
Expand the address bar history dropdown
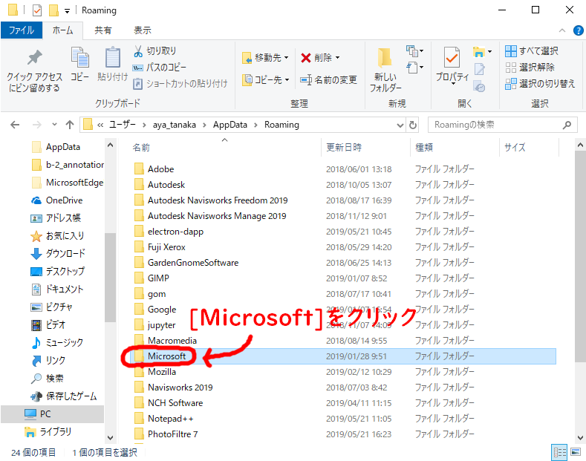tap(400, 125)
